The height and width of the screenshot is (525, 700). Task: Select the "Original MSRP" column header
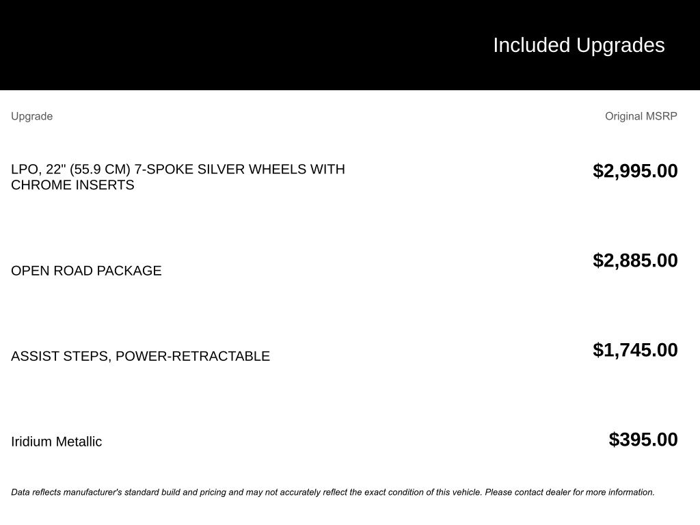coord(641,116)
